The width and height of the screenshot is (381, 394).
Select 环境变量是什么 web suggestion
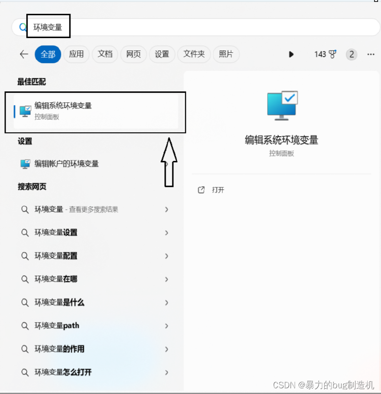[x=96, y=303]
